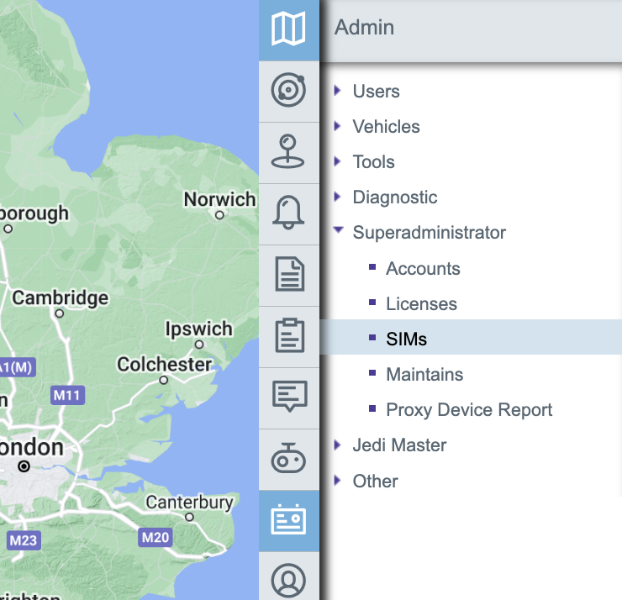Click the radar target tracking icon

click(288, 91)
